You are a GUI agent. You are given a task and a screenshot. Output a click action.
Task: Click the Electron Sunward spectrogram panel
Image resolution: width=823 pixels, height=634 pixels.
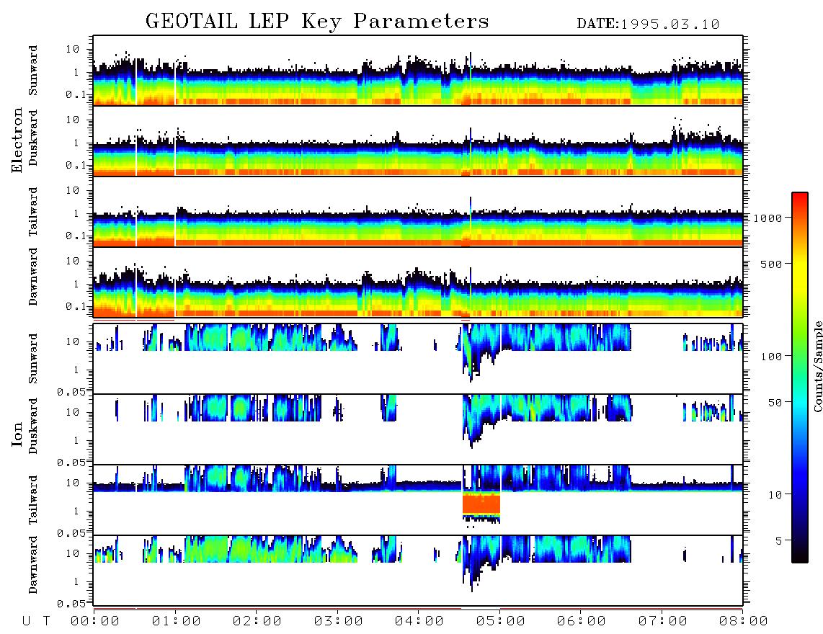tap(418, 71)
